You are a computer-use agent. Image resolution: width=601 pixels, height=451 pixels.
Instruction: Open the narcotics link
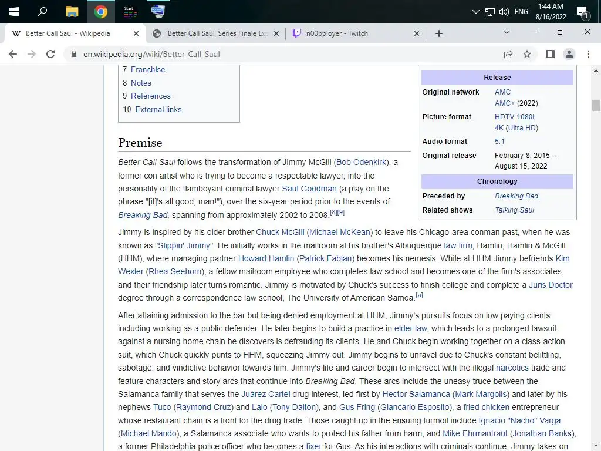tap(512, 368)
